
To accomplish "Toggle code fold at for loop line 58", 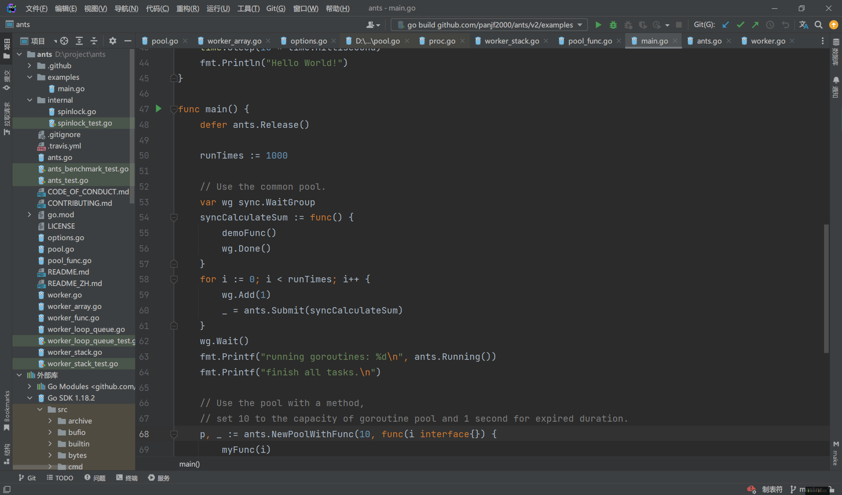I will [174, 279].
